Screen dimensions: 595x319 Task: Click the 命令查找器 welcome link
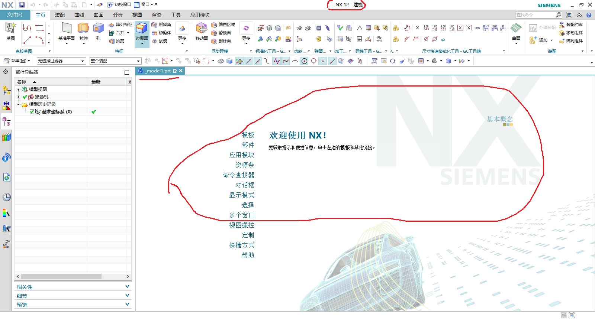[x=239, y=175]
